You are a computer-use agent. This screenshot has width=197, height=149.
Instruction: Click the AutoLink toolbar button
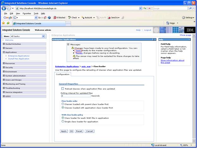[87, 18]
